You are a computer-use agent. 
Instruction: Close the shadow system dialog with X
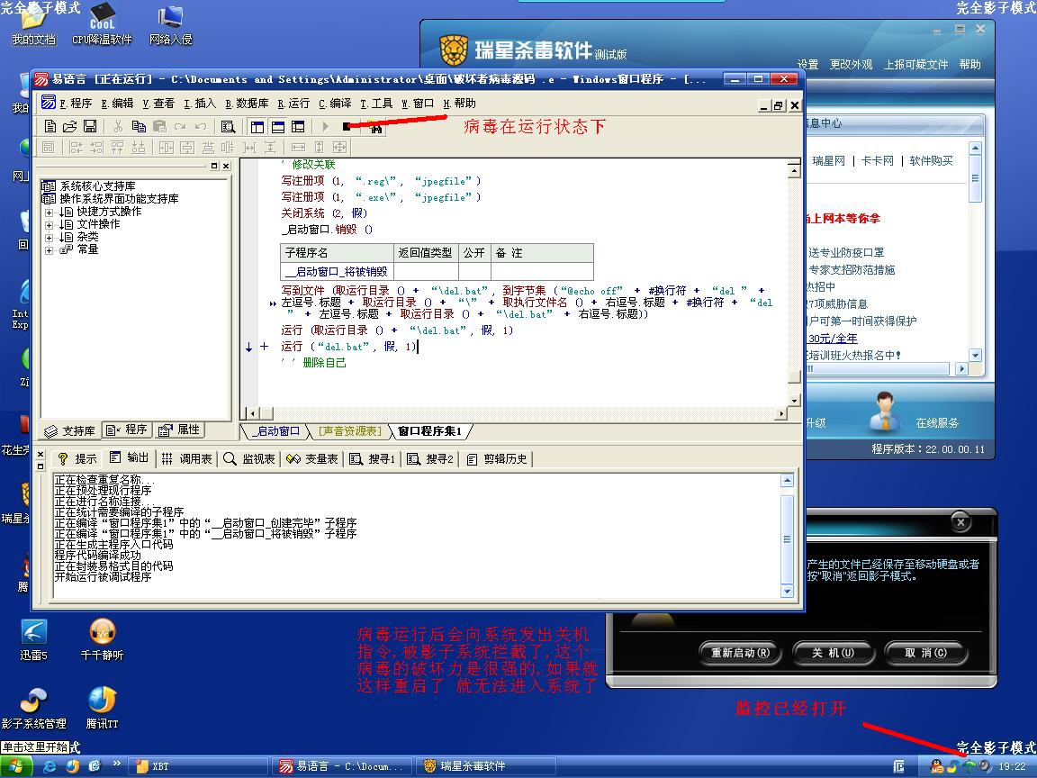pos(961,522)
